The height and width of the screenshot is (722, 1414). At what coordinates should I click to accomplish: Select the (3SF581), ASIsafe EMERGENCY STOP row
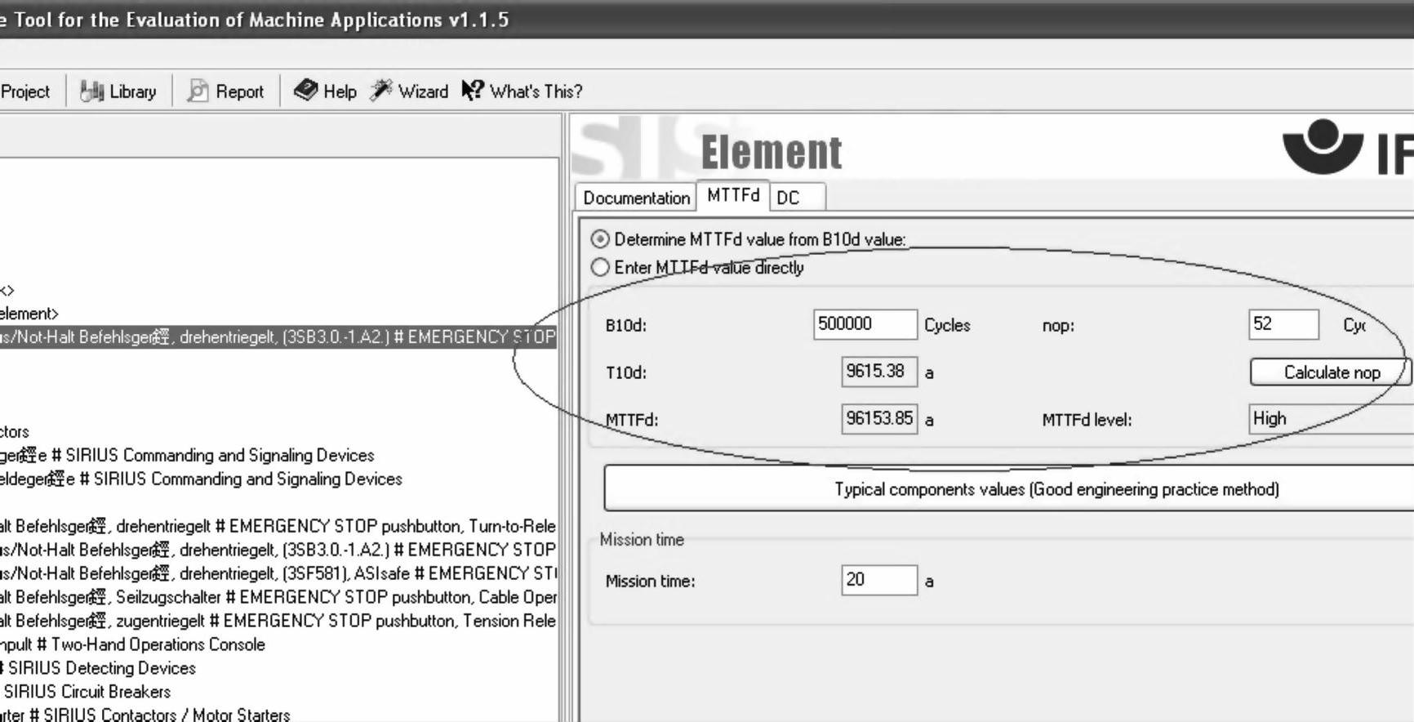pyautogui.click(x=278, y=573)
